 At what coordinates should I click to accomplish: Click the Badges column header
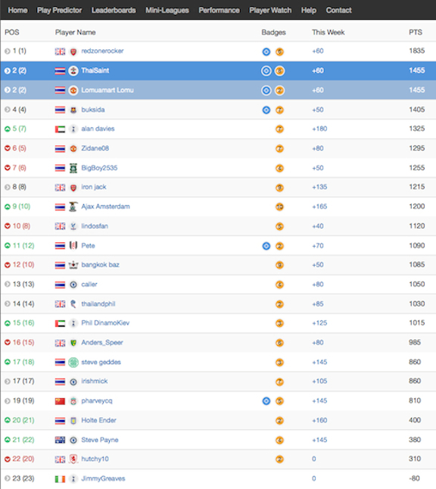(273, 33)
